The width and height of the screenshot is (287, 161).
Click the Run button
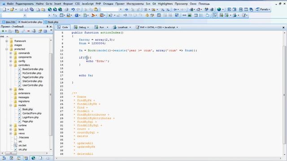click(x=100, y=27)
